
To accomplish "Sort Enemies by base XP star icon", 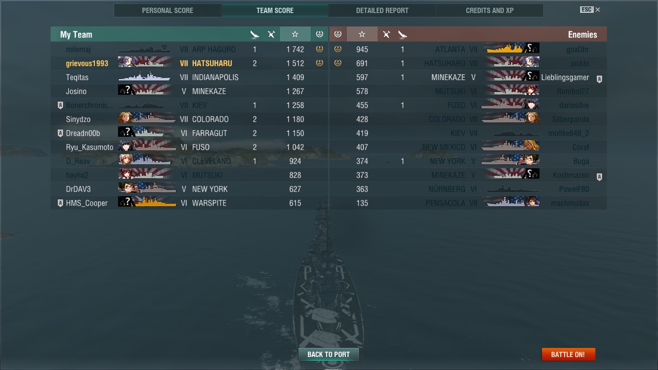I will [362, 34].
